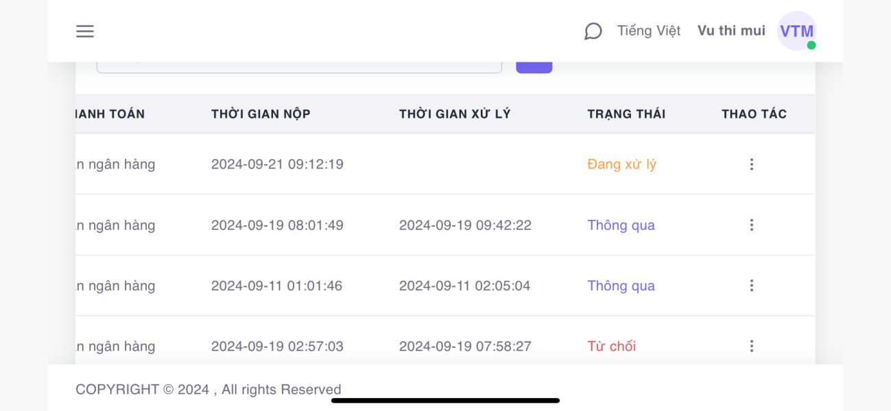This screenshot has height=411, width=891.
Task: Click three-dot menu for 2024-09-19 08:01:49 row
Action: (x=752, y=225)
